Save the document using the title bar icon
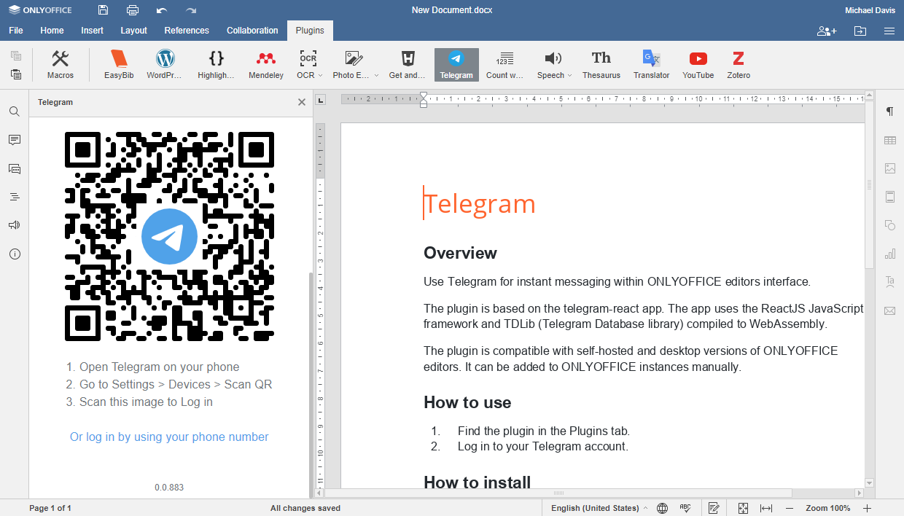 [103, 10]
